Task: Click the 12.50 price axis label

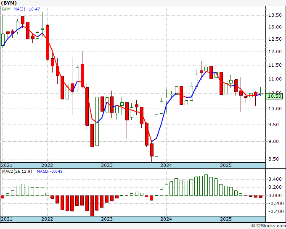Action: pos(275,39)
